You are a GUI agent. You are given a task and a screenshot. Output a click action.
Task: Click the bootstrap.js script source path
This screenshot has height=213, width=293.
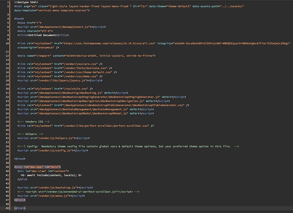point(57,187)
